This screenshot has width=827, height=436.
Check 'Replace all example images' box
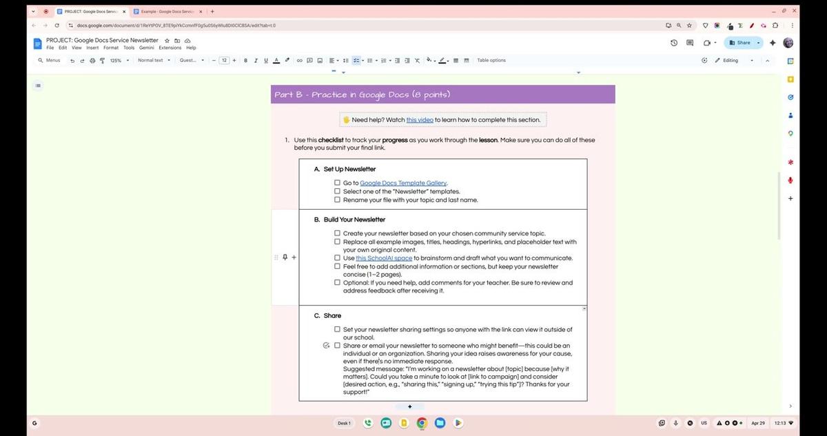337,241
